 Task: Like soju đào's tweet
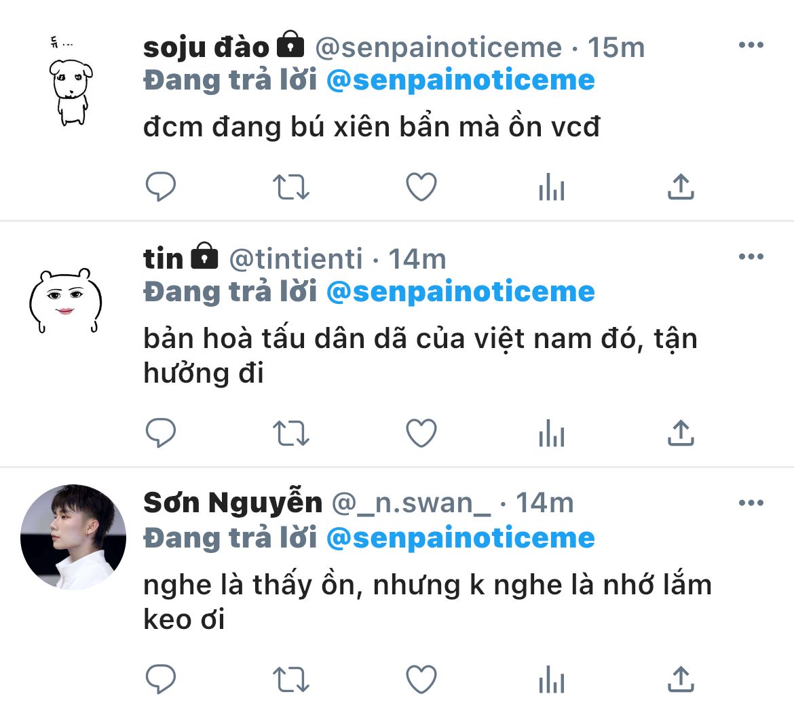pos(421,187)
